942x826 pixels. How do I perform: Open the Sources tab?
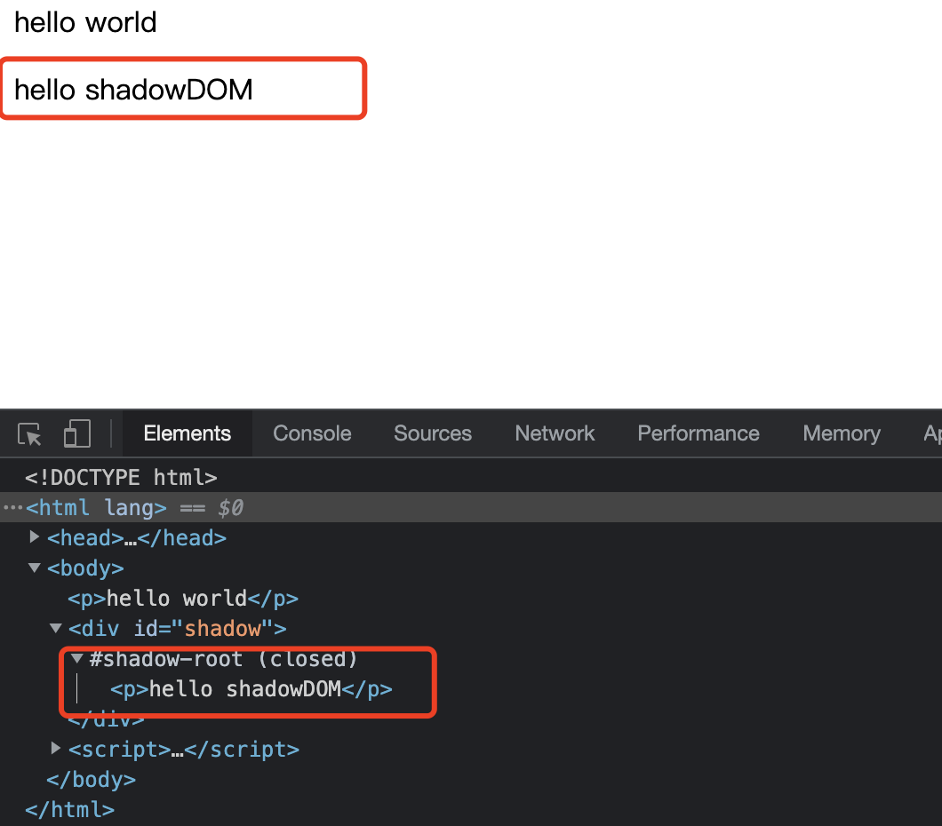433,433
